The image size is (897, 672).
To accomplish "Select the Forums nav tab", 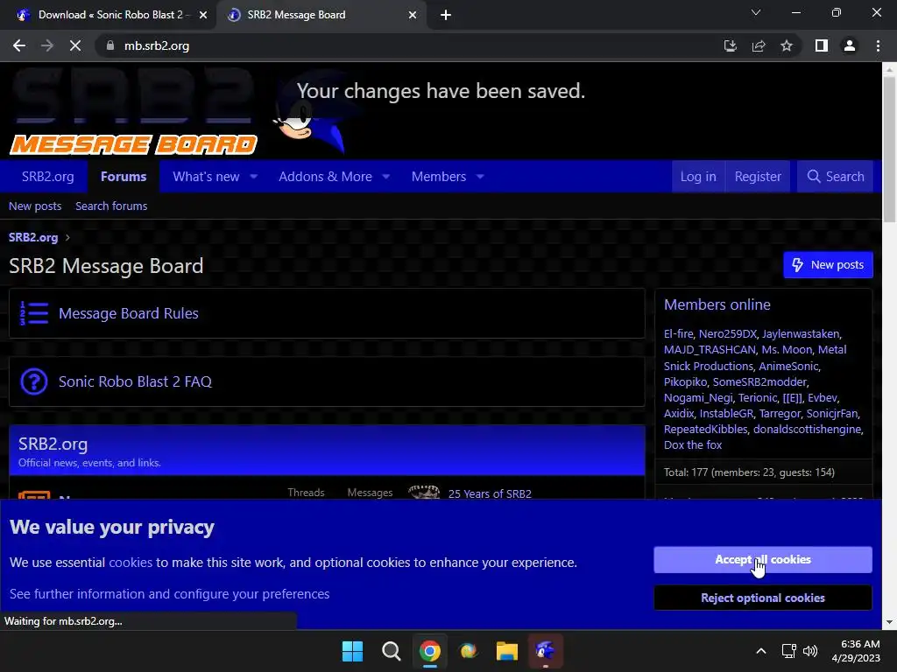I will (x=124, y=177).
